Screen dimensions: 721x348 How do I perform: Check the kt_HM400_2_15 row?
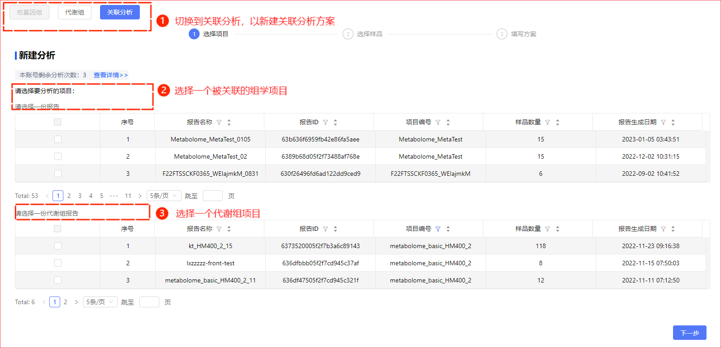58,246
